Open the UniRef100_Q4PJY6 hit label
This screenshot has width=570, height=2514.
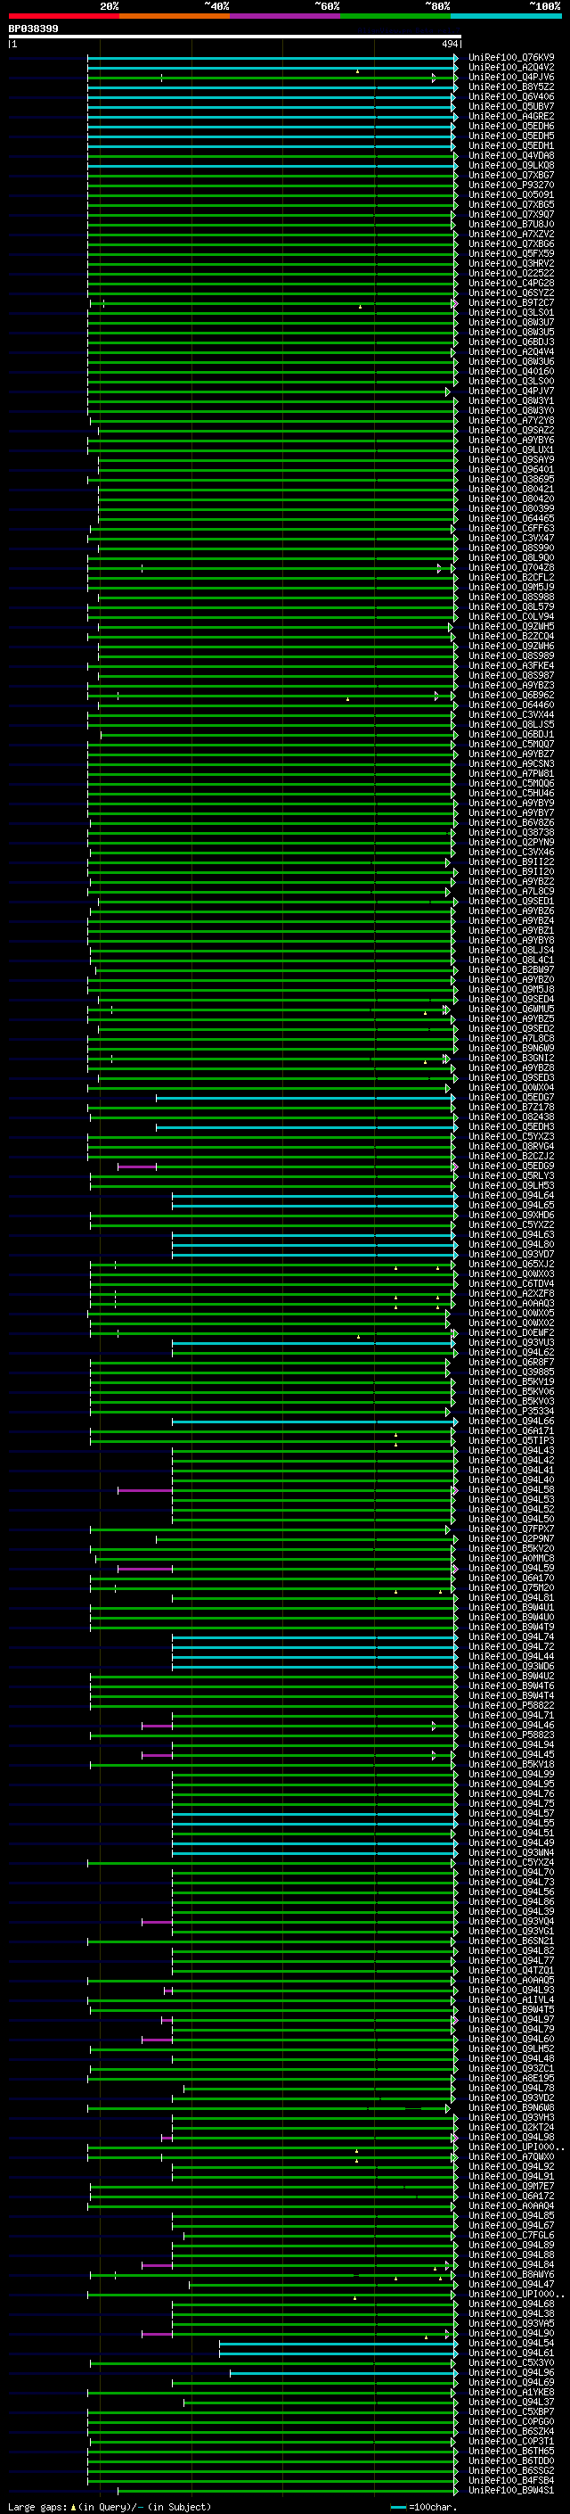[511, 77]
